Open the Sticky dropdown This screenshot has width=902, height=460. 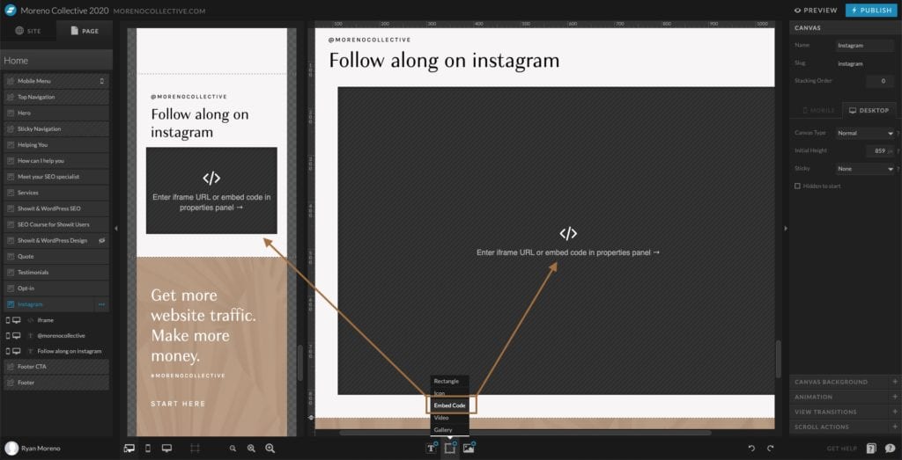[865, 168]
